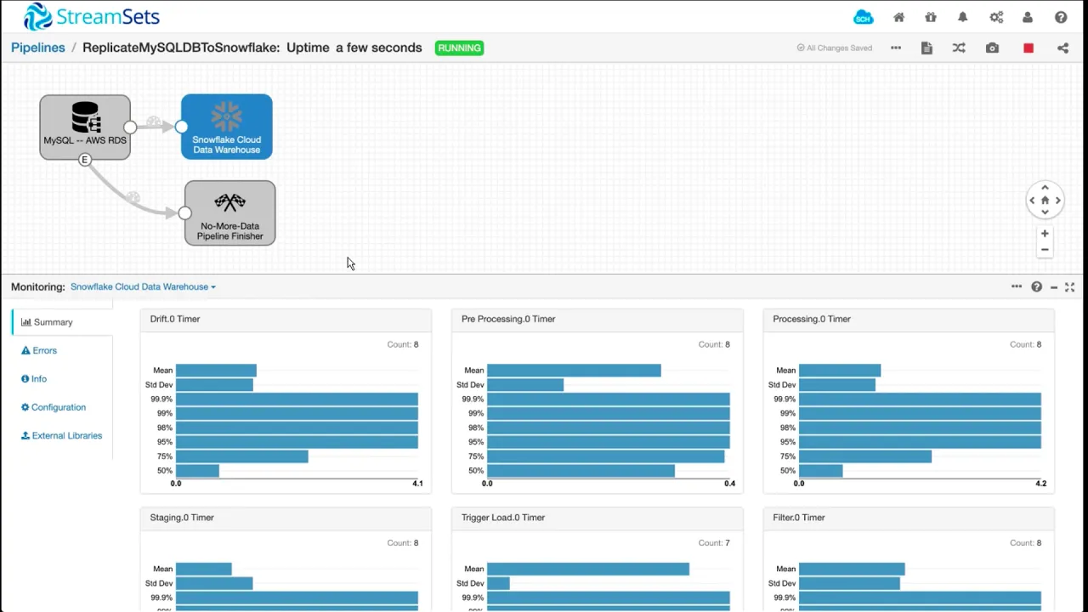Image resolution: width=1088 pixels, height=612 pixels.
Task: Click the Filter.0 Timer chart title
Action: coord(799,518)
